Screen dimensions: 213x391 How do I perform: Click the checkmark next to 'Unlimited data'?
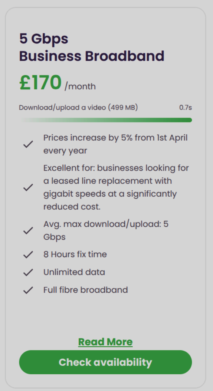[x=28, y=272]
